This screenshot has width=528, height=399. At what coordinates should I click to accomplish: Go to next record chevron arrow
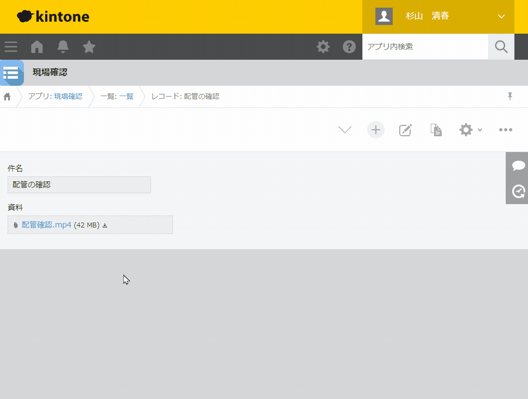345,130
